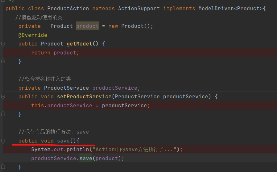Click fold end marker after this.productService assignment
Image resolution: width=277 pixels, height=172 pixels.
point(3,114)
